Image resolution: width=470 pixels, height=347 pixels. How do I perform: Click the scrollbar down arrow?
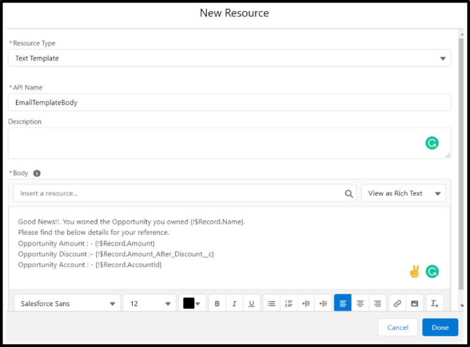(461, 305)
